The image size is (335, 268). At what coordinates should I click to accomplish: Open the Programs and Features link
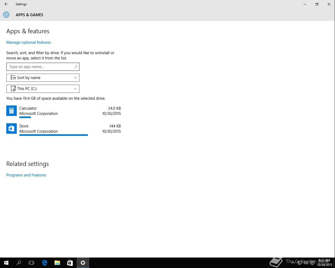pyautogui.click(x=26, y=175)
